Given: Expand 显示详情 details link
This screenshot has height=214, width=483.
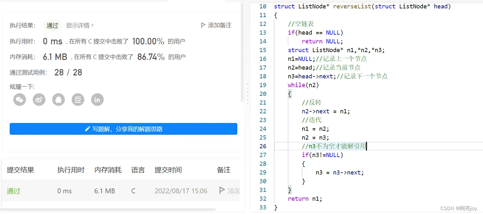Looking at the screenshot, I should [x=80, y=26].
